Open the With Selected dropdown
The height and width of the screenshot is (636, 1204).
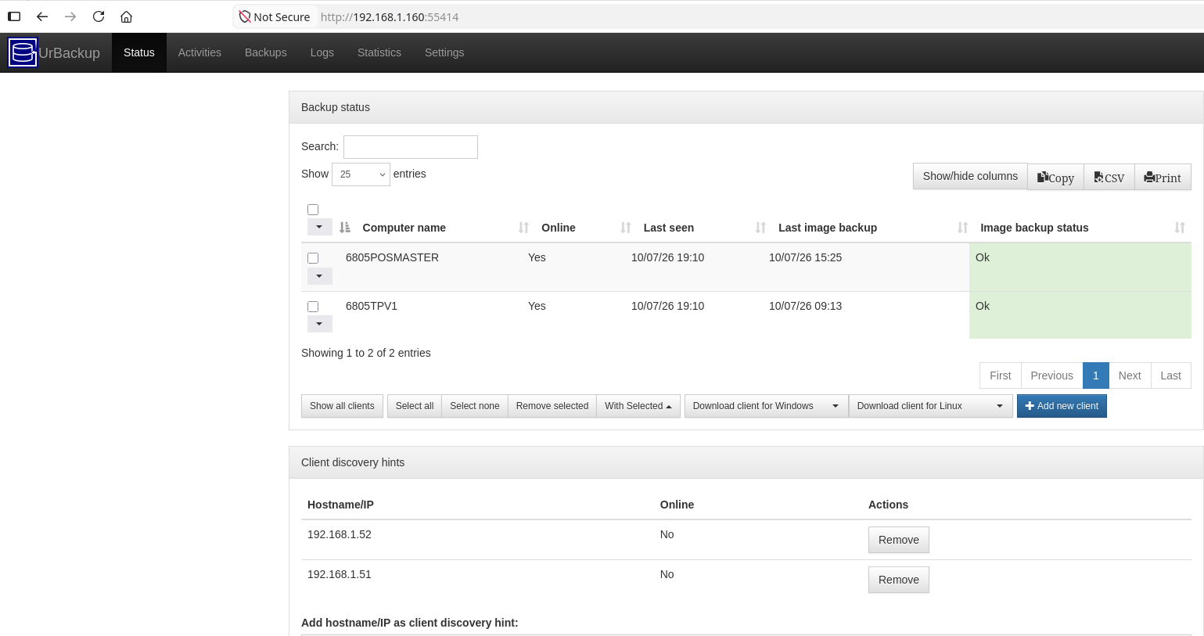click(638, 406)
